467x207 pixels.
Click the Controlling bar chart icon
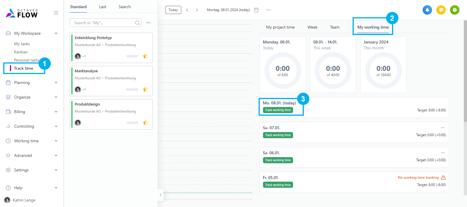(8, 126)
